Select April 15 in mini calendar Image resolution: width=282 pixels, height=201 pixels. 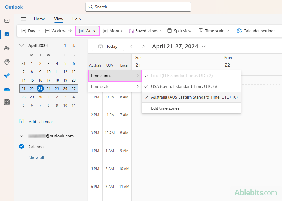32,80
